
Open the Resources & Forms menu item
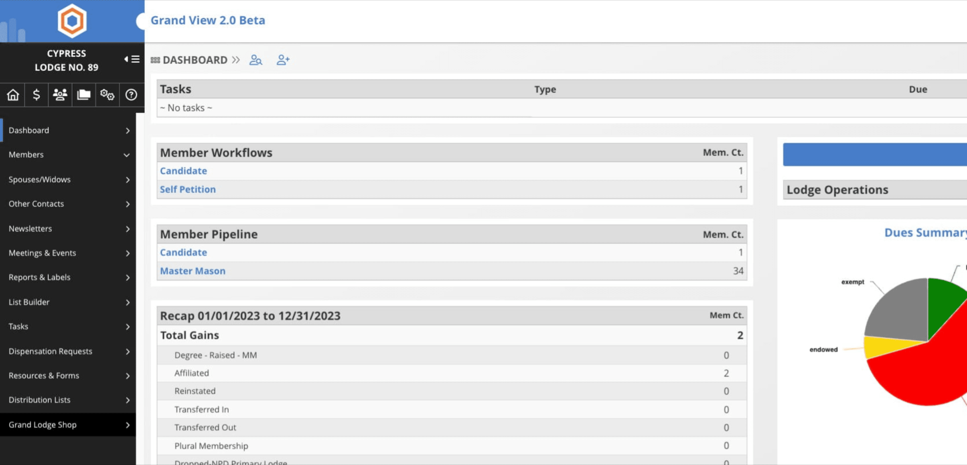coord(68,376)
